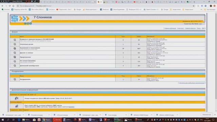Viewport: 217px width, 122px height.
Task: Open Поиск in top forum menu
Action: tap(199, 28)
